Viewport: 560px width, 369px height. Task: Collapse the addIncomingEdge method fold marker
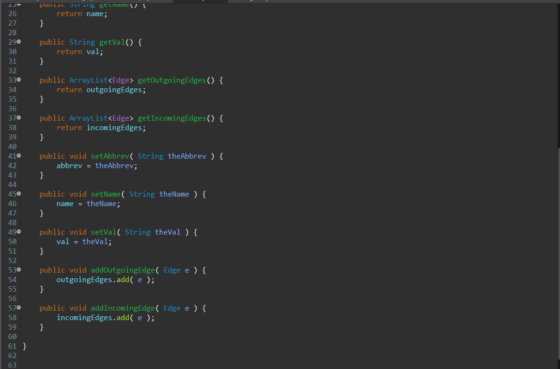(x=18, y=308)
